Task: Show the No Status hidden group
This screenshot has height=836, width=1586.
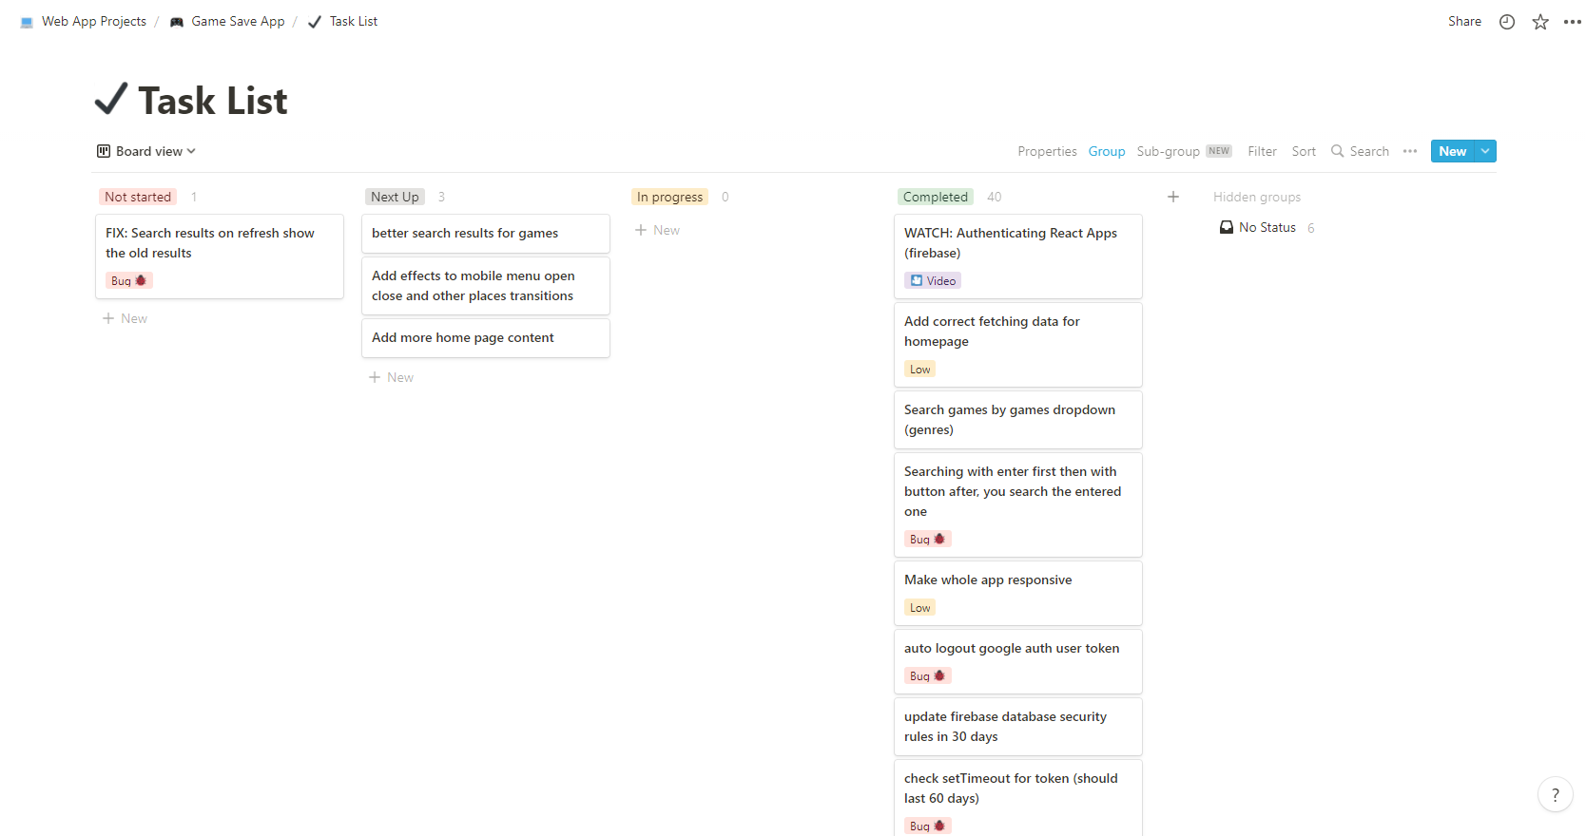Action: pyautogui.click(x=1267, y=227)
